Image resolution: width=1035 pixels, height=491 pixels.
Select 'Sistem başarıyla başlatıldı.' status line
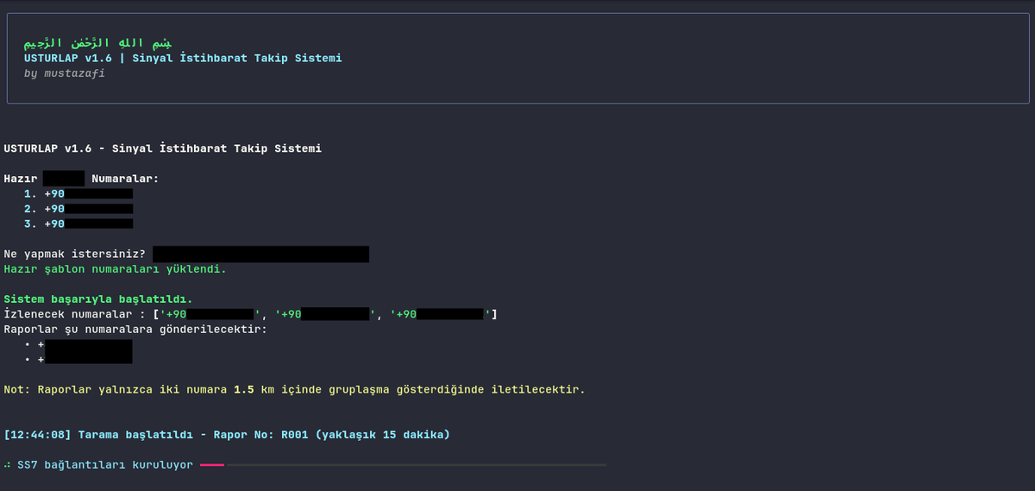(x=98, y=299)
